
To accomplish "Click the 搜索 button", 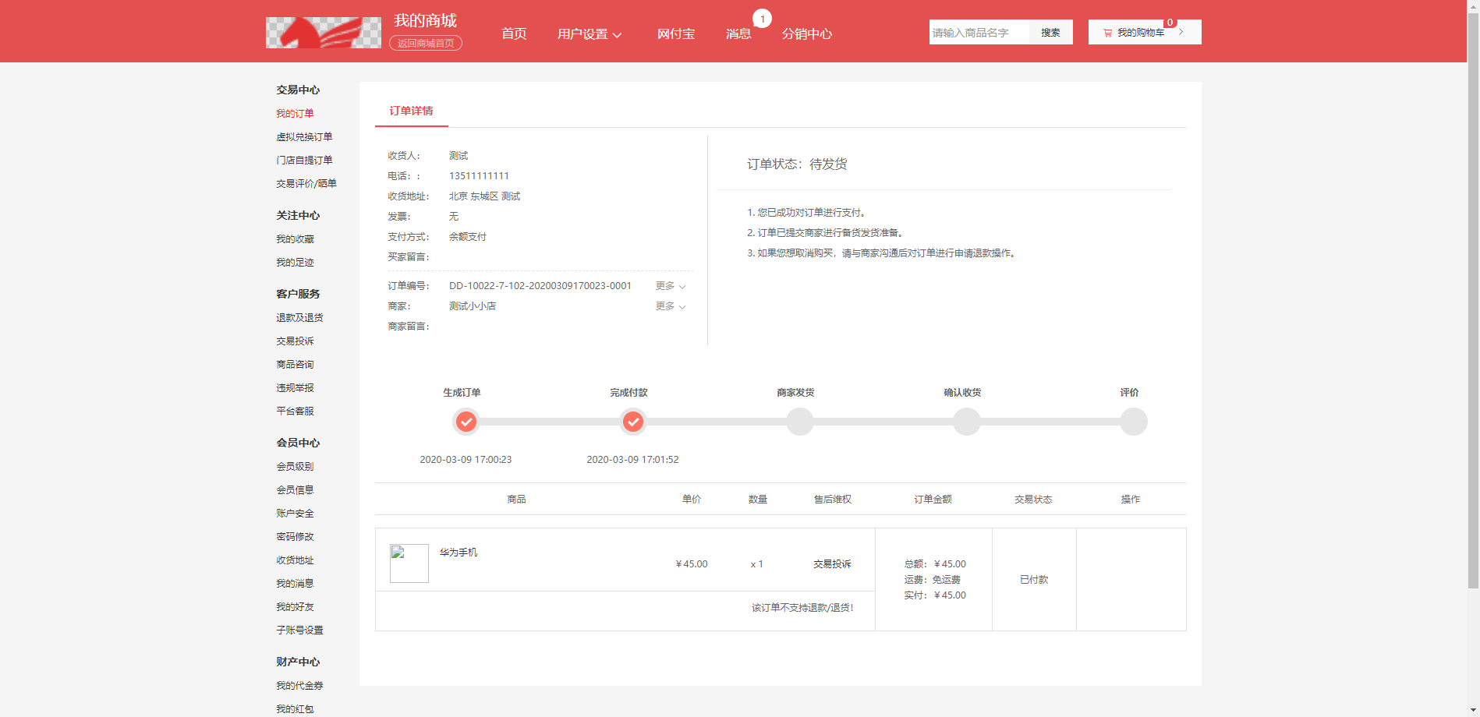I will point(1051,32).
